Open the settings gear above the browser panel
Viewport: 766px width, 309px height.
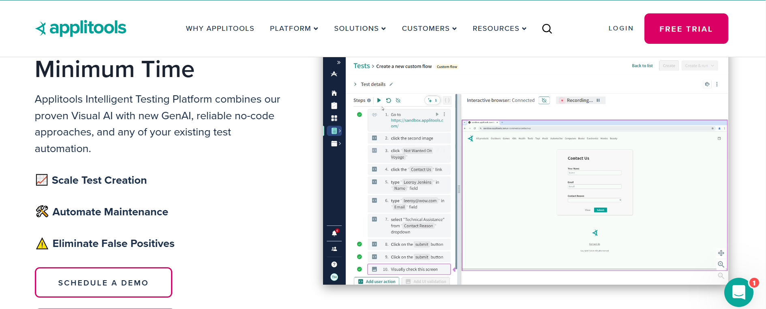click(x=707, y=84)
